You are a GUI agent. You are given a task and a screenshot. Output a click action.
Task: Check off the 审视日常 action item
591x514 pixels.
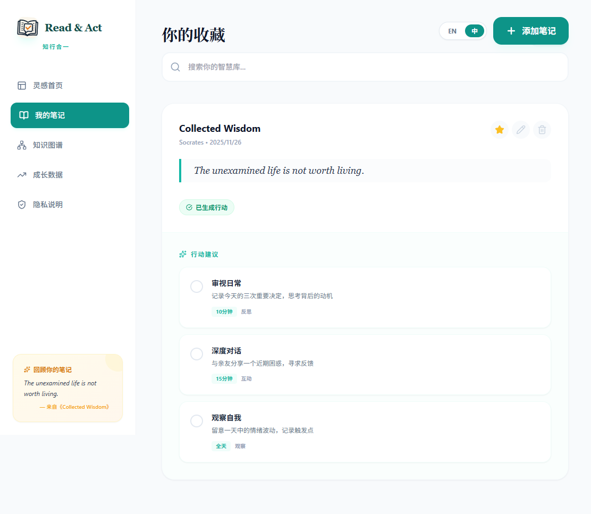[197, 287]
